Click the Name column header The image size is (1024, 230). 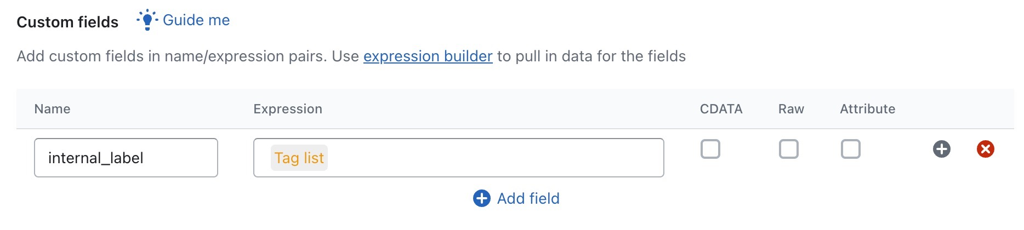52,109
